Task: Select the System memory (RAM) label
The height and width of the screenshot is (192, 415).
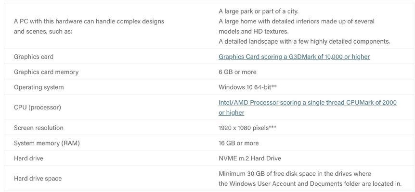Action: coord(47,143)
